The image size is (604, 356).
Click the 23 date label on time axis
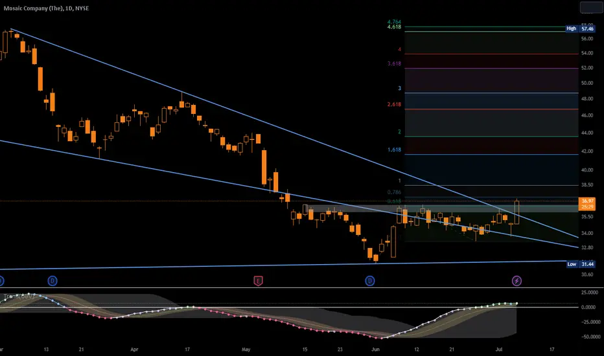pyautogui.click(x=340, y=350)
